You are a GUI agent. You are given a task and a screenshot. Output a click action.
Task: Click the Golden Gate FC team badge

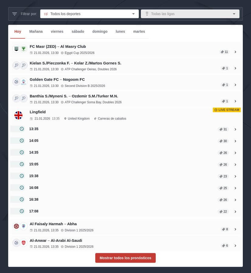point(16,82)
